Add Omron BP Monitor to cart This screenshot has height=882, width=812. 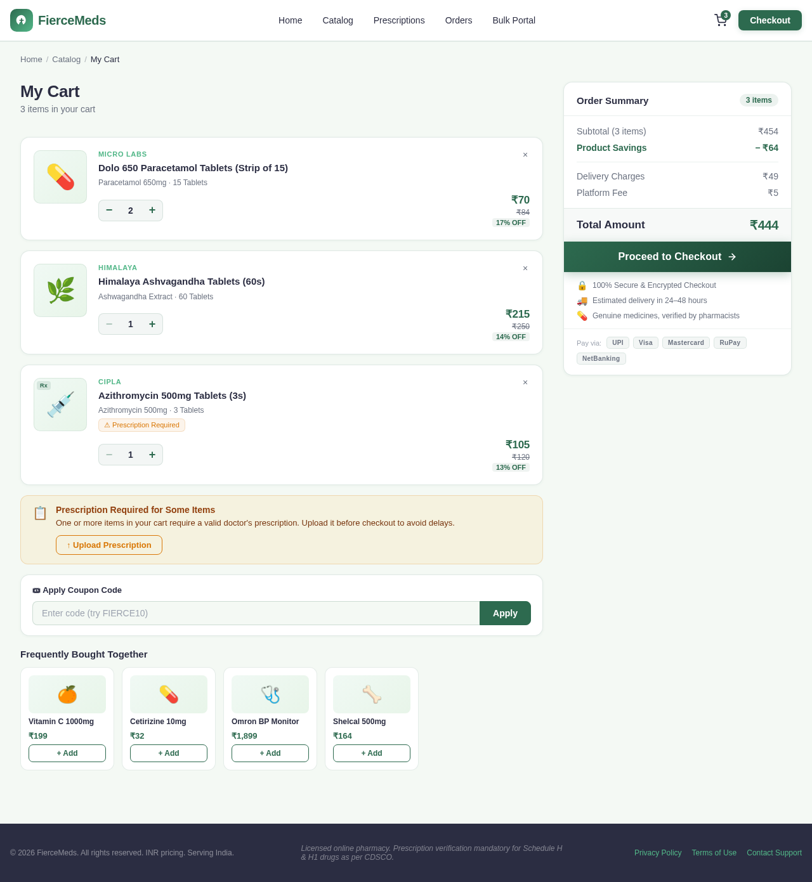[270, 753]
